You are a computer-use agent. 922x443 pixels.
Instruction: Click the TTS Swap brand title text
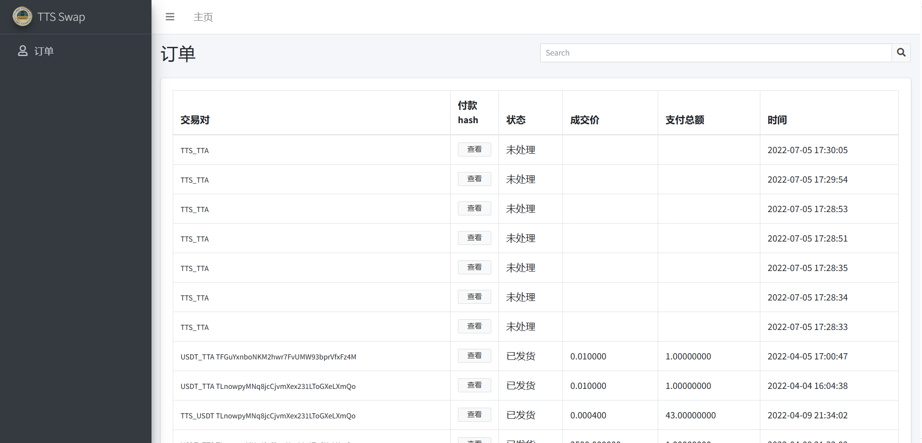click(x=61, y=17)
